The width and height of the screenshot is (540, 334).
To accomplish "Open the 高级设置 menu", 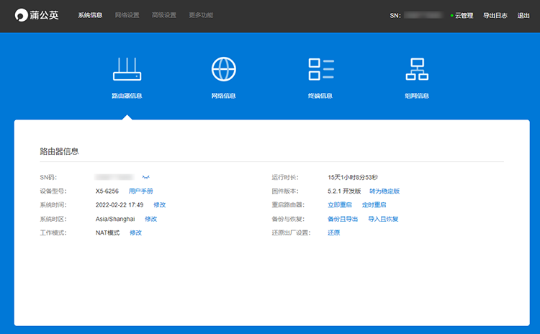I will [x=163, y=15].
